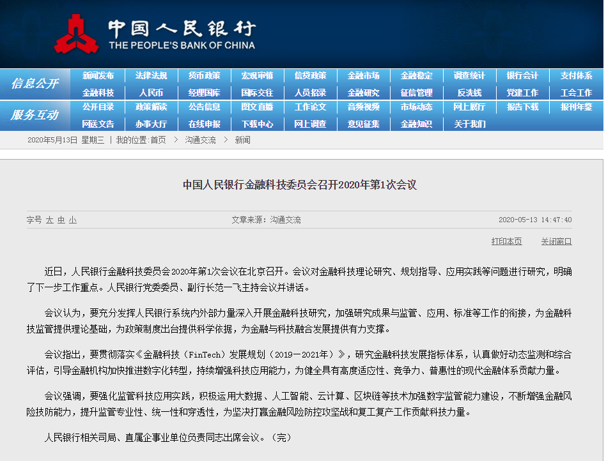This screenshot has width=606, height=461.
Task: Open 市场动态 menu item
Action: point(416,107)
